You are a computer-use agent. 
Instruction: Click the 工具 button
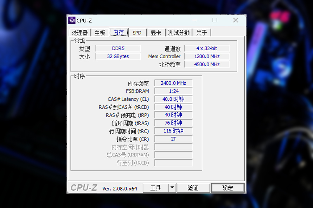(x=155, y=188)
